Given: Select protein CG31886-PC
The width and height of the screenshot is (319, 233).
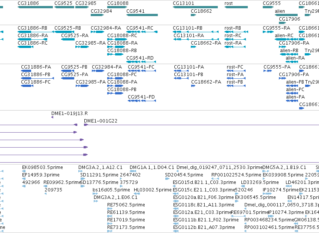Looking at the screenshot, I should pyautogui.click(x=27, y=86).
